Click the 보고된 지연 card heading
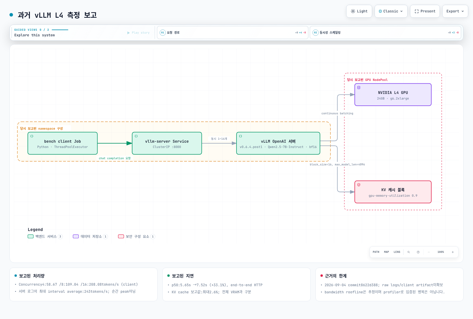Viewport: 473px width, 319px height. (x=183, y=276)
